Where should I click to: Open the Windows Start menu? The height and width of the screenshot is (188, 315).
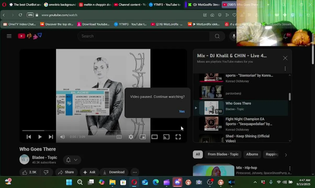point(69,182)
